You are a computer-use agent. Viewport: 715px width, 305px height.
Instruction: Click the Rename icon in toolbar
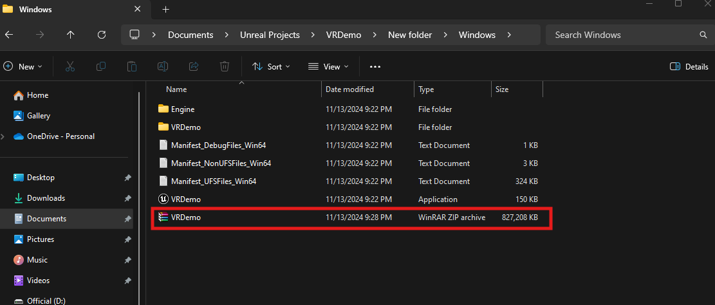click(x=163, y=66)
